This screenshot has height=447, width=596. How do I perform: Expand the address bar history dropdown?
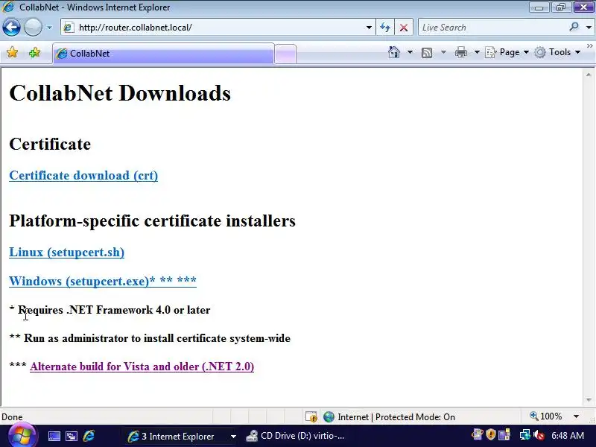(x=369, y=28)
